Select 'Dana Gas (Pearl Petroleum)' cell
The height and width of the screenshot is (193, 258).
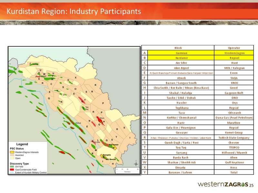tap(234, 117)
